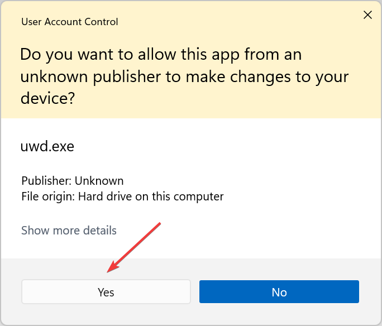Click the Publisher: Unknown line
Viewport: 382px width, 326px height.
(x=73, y=181)
